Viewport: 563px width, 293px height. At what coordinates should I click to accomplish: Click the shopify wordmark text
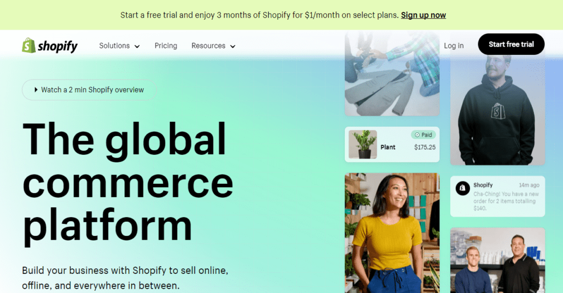point(57,46)
